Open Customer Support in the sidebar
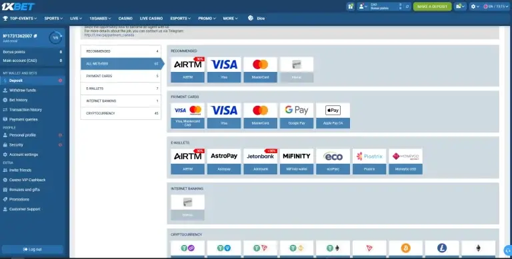Screen dimensions: 512x259 pos(33,209)
